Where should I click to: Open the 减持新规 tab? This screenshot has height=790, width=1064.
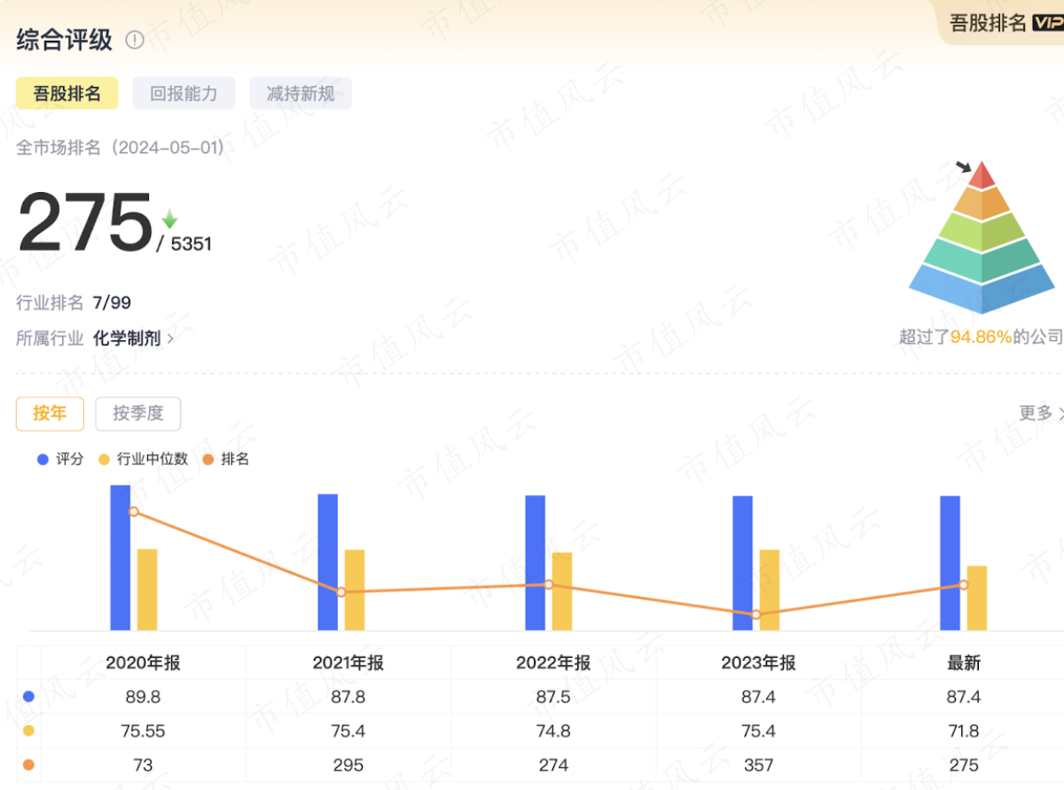[x=301, y=93]
